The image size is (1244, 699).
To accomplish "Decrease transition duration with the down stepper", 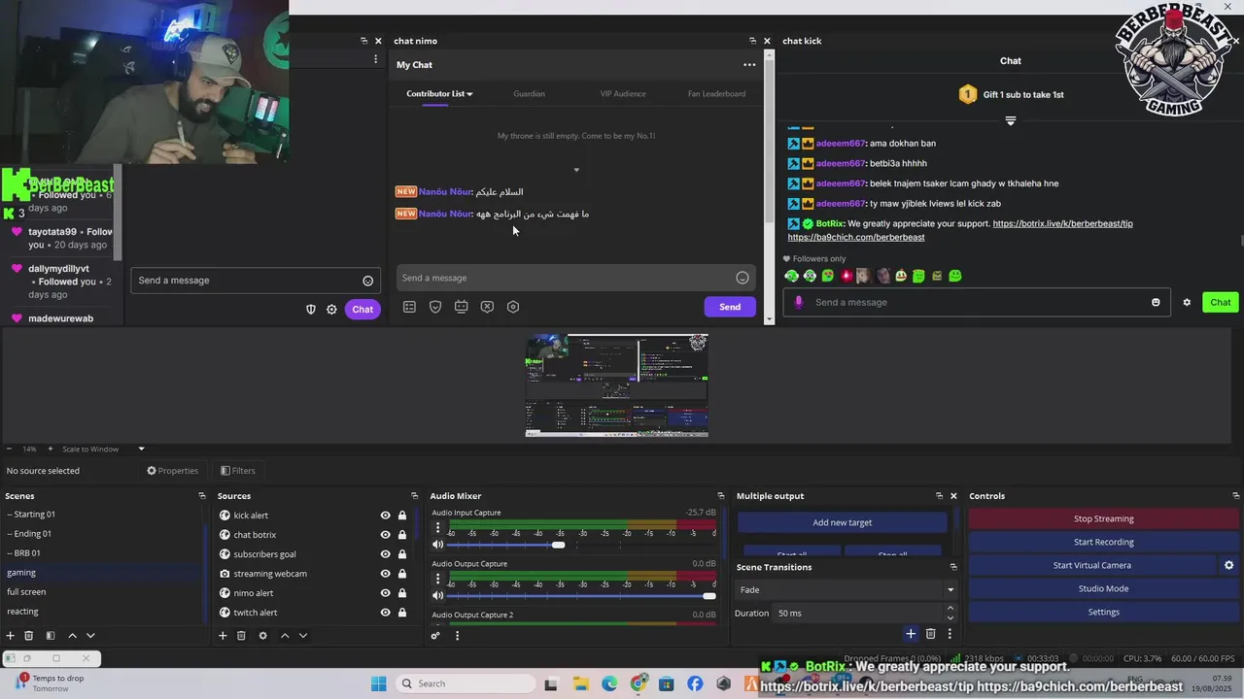I will coord(950,617).
